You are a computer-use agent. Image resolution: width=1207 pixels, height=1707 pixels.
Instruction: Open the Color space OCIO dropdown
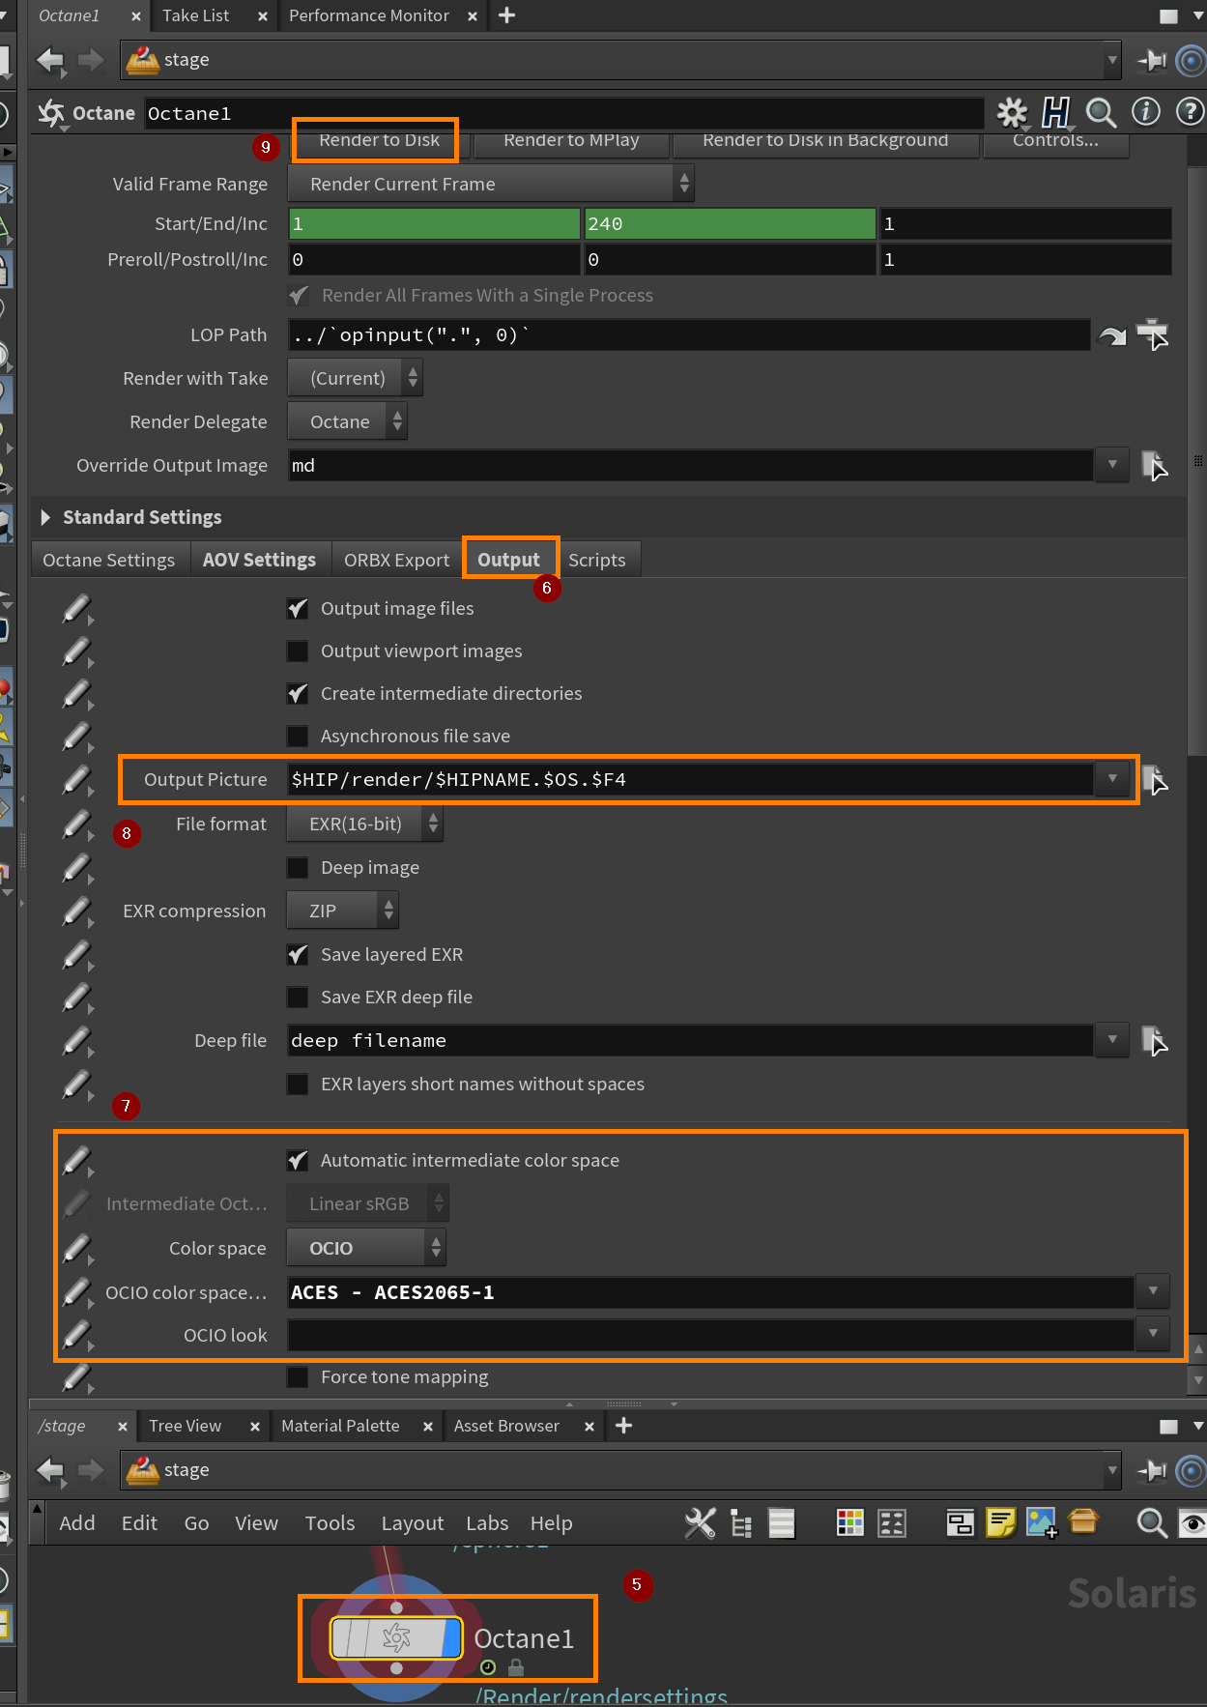[366, 1249]
